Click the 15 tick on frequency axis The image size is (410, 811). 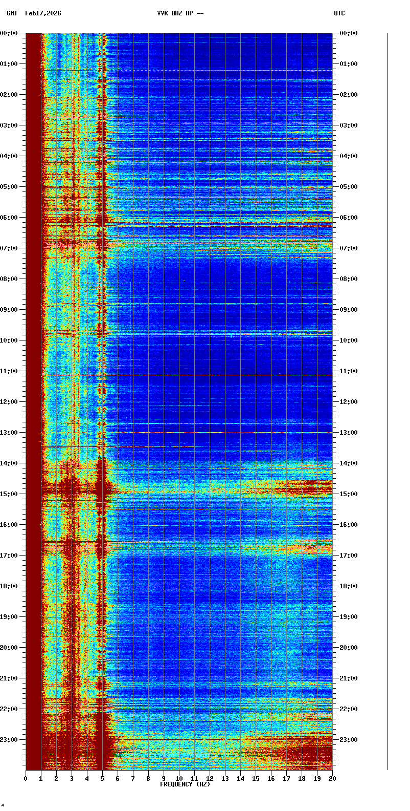point(256,779)
